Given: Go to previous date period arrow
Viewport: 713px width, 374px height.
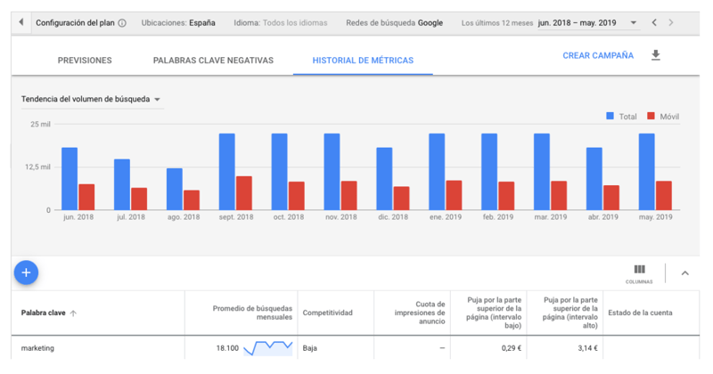Looking at the screenshot, I should point(654,22).
